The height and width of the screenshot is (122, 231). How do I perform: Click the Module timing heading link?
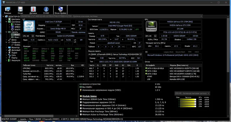[x=90, y=96]
